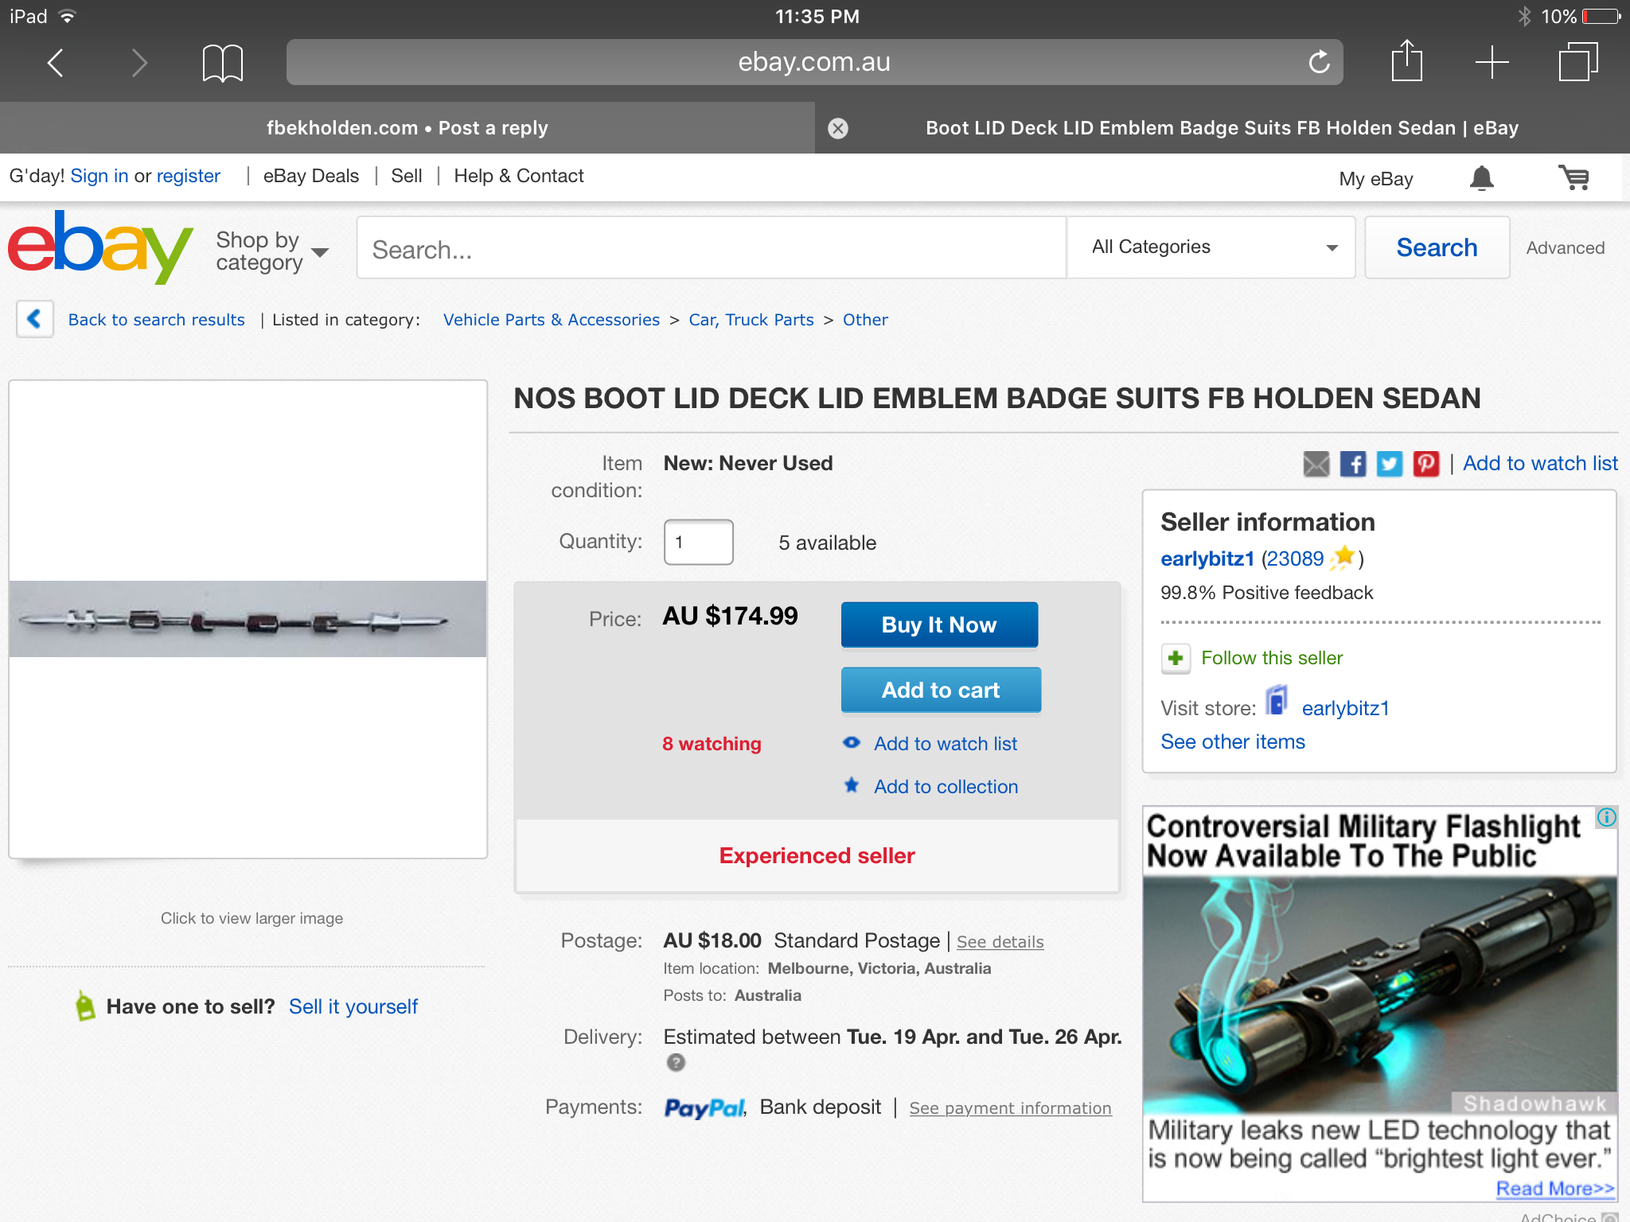Open eBay notifications bell icon
The width and height of the screenshot is (1630, 1222).
click(1481, 178)
